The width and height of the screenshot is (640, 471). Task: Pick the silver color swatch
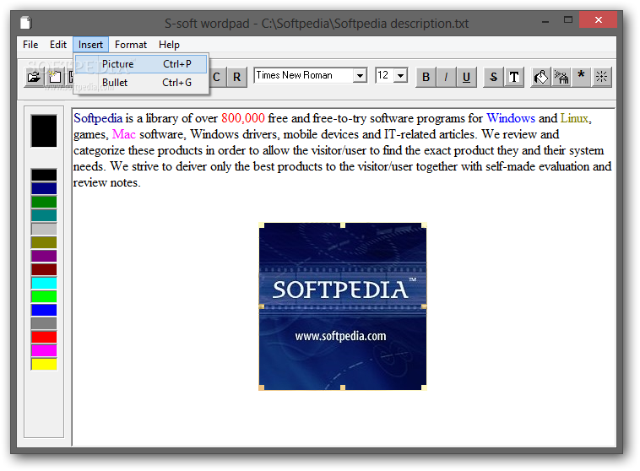click(44, 229)
